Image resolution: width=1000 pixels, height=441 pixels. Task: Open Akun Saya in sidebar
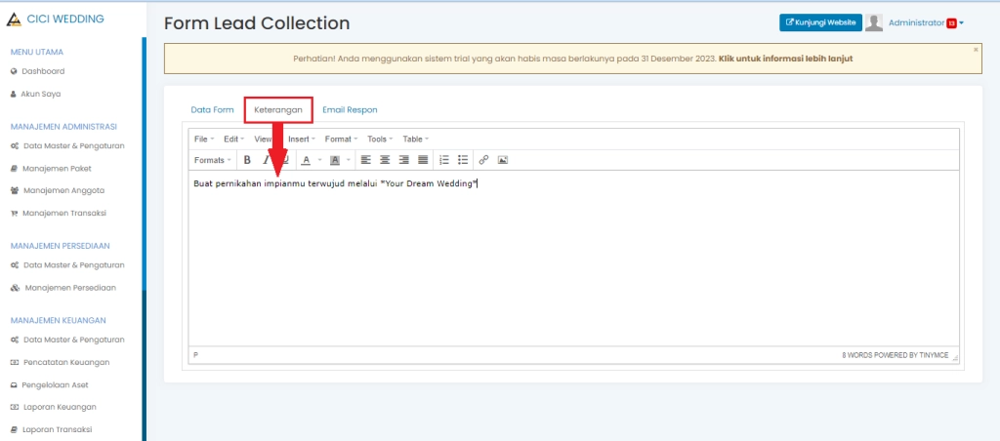[x=41, y=94]
